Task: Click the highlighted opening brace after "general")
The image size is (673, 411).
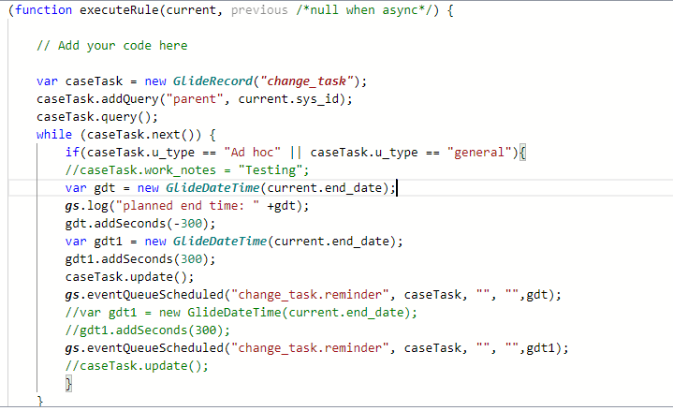Action: [x=522, y=153]
